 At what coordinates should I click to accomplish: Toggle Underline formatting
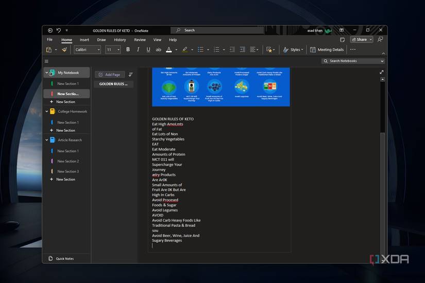[x=148, y=49]
